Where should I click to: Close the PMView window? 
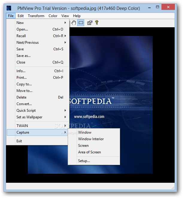pyautogui.click(x=168, y=7)
